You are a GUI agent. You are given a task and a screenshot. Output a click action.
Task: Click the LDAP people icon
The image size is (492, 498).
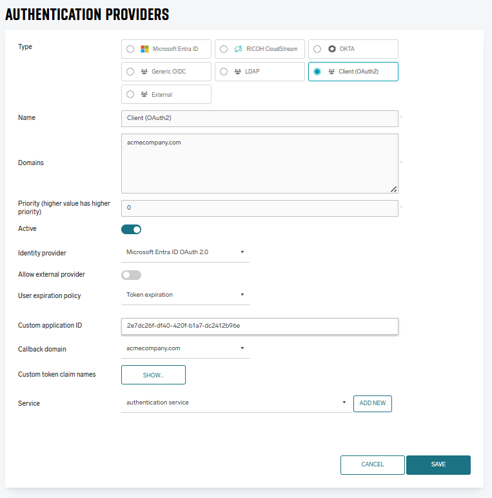tap(238, 72)
